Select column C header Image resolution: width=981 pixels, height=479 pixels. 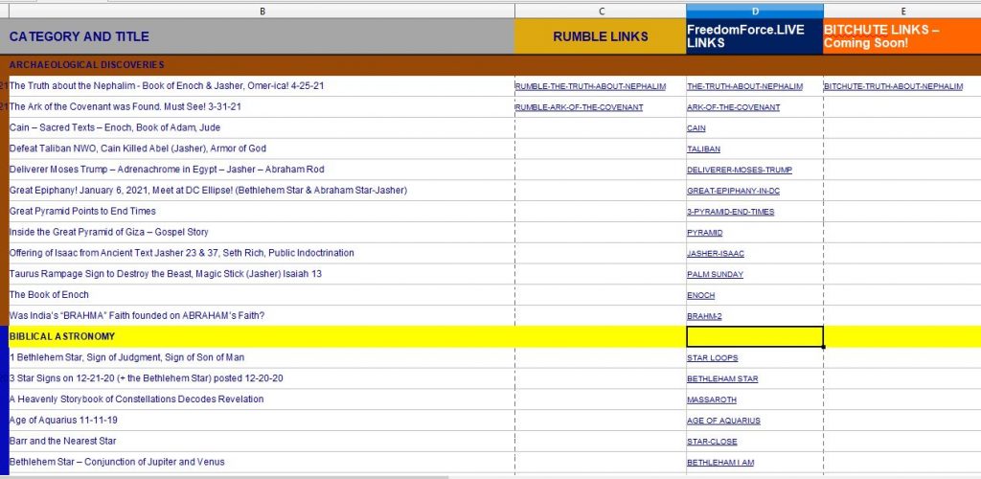coord(601,11)
